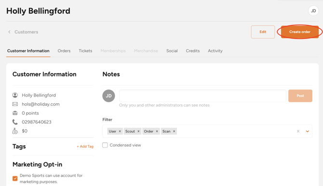
Task: Click the Post button
Action: pos(300,96)
